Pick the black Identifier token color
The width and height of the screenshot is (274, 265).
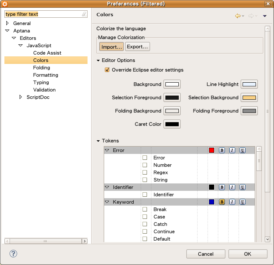click(x=212, y=187)
